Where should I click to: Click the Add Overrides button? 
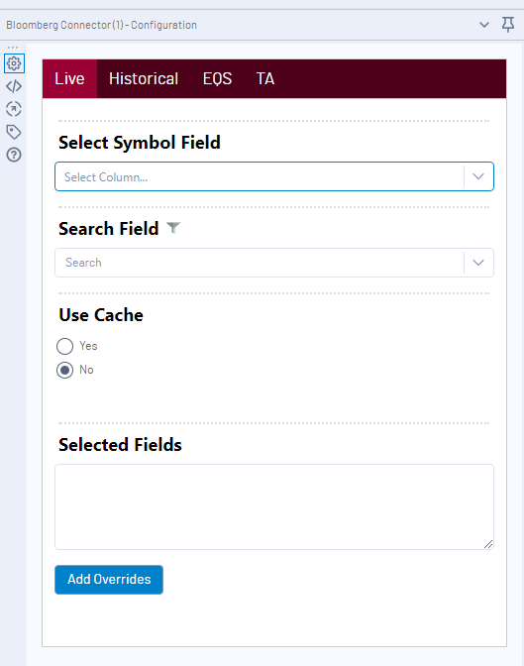tap(109, 580)
